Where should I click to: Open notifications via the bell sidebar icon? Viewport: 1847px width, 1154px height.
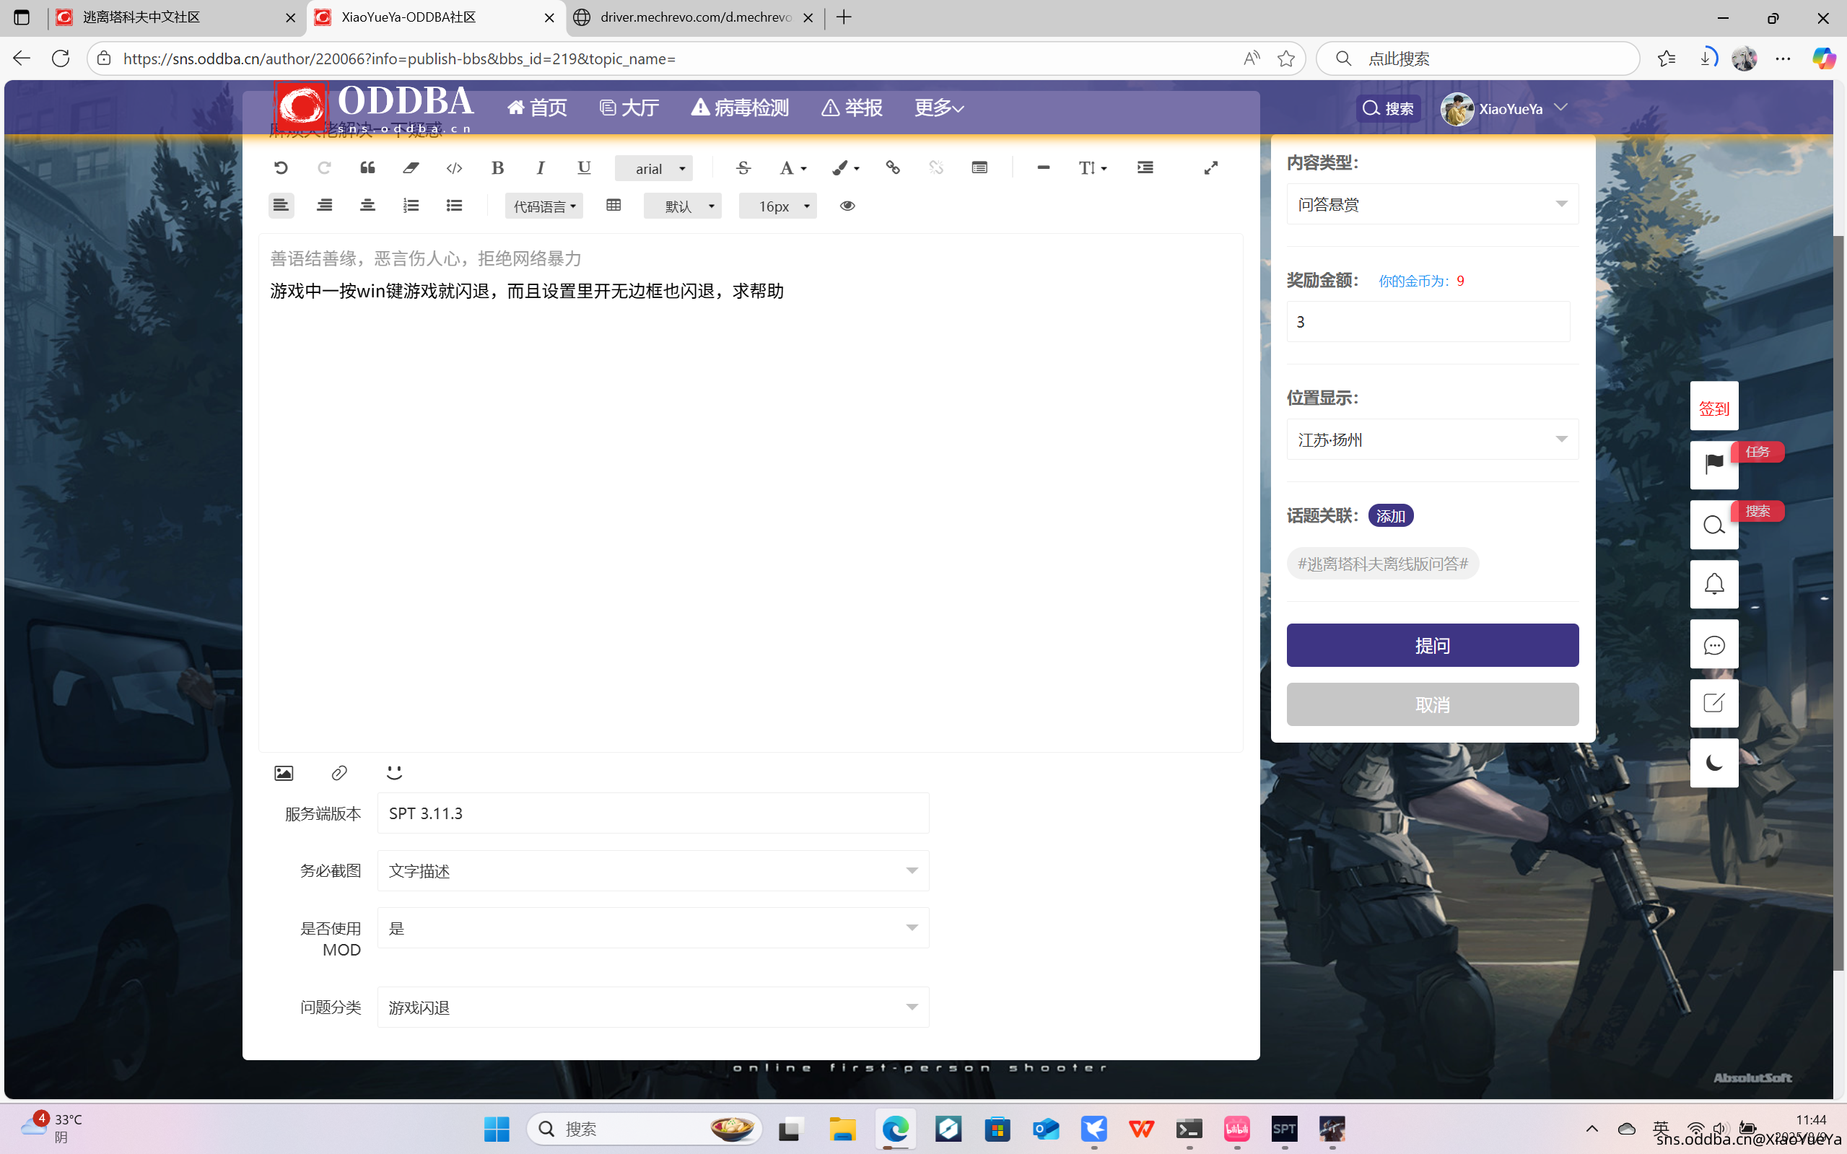(1714, 585)
